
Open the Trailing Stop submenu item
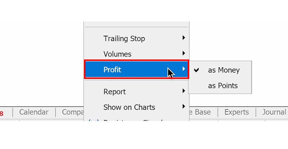pyautogui.click(x=124, y=39)
